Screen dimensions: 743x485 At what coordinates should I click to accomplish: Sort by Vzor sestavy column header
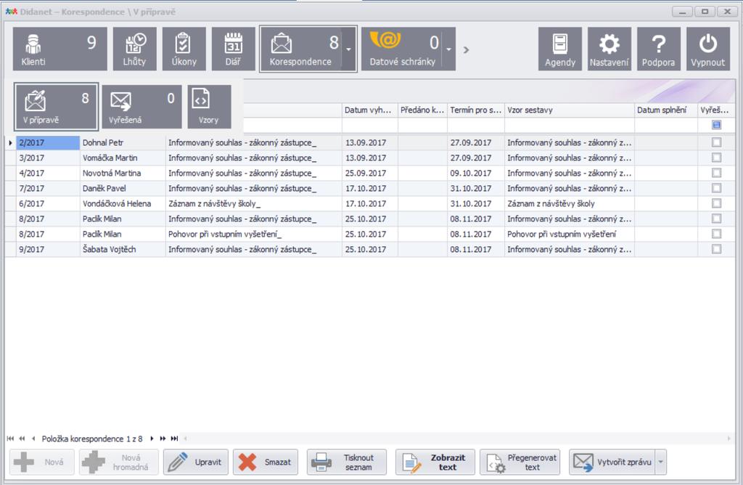click(569, 110)
